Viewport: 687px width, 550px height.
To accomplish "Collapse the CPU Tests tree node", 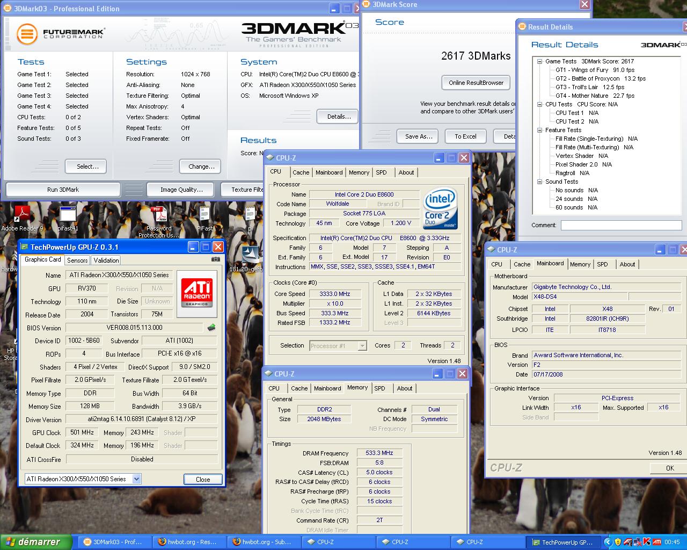I will (x=540, y=104).
